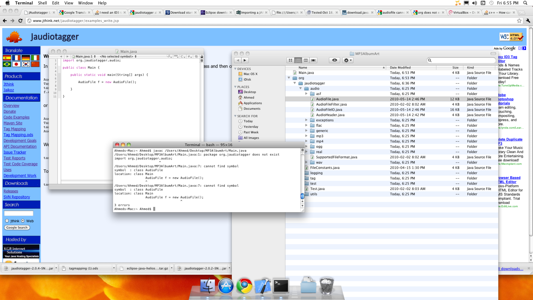
Task: Click the Quick Look eye button
Action: click(x=334, y=60)
